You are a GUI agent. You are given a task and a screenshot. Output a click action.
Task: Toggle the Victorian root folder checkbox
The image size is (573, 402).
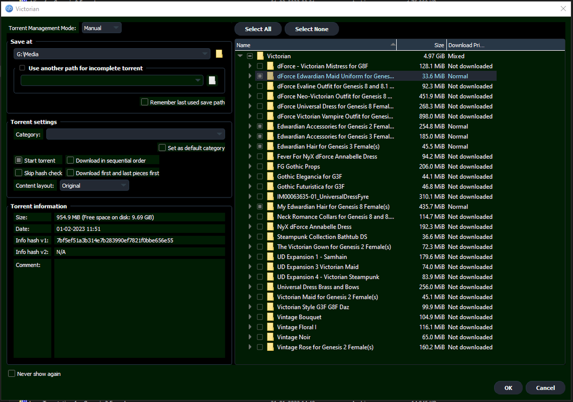250,56
